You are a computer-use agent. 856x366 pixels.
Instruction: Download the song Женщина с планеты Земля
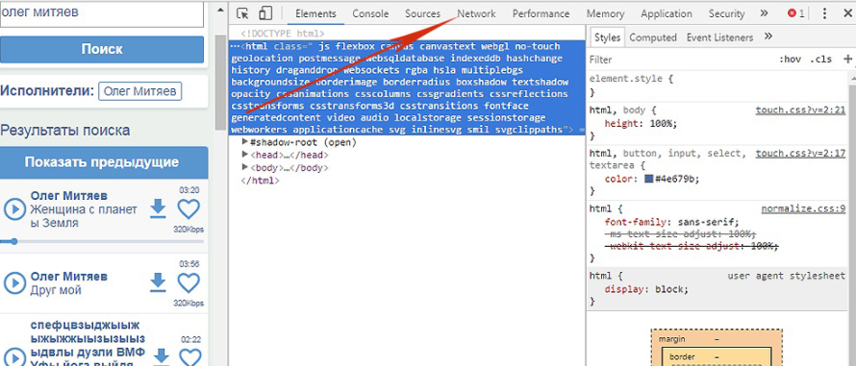[158, 208]
